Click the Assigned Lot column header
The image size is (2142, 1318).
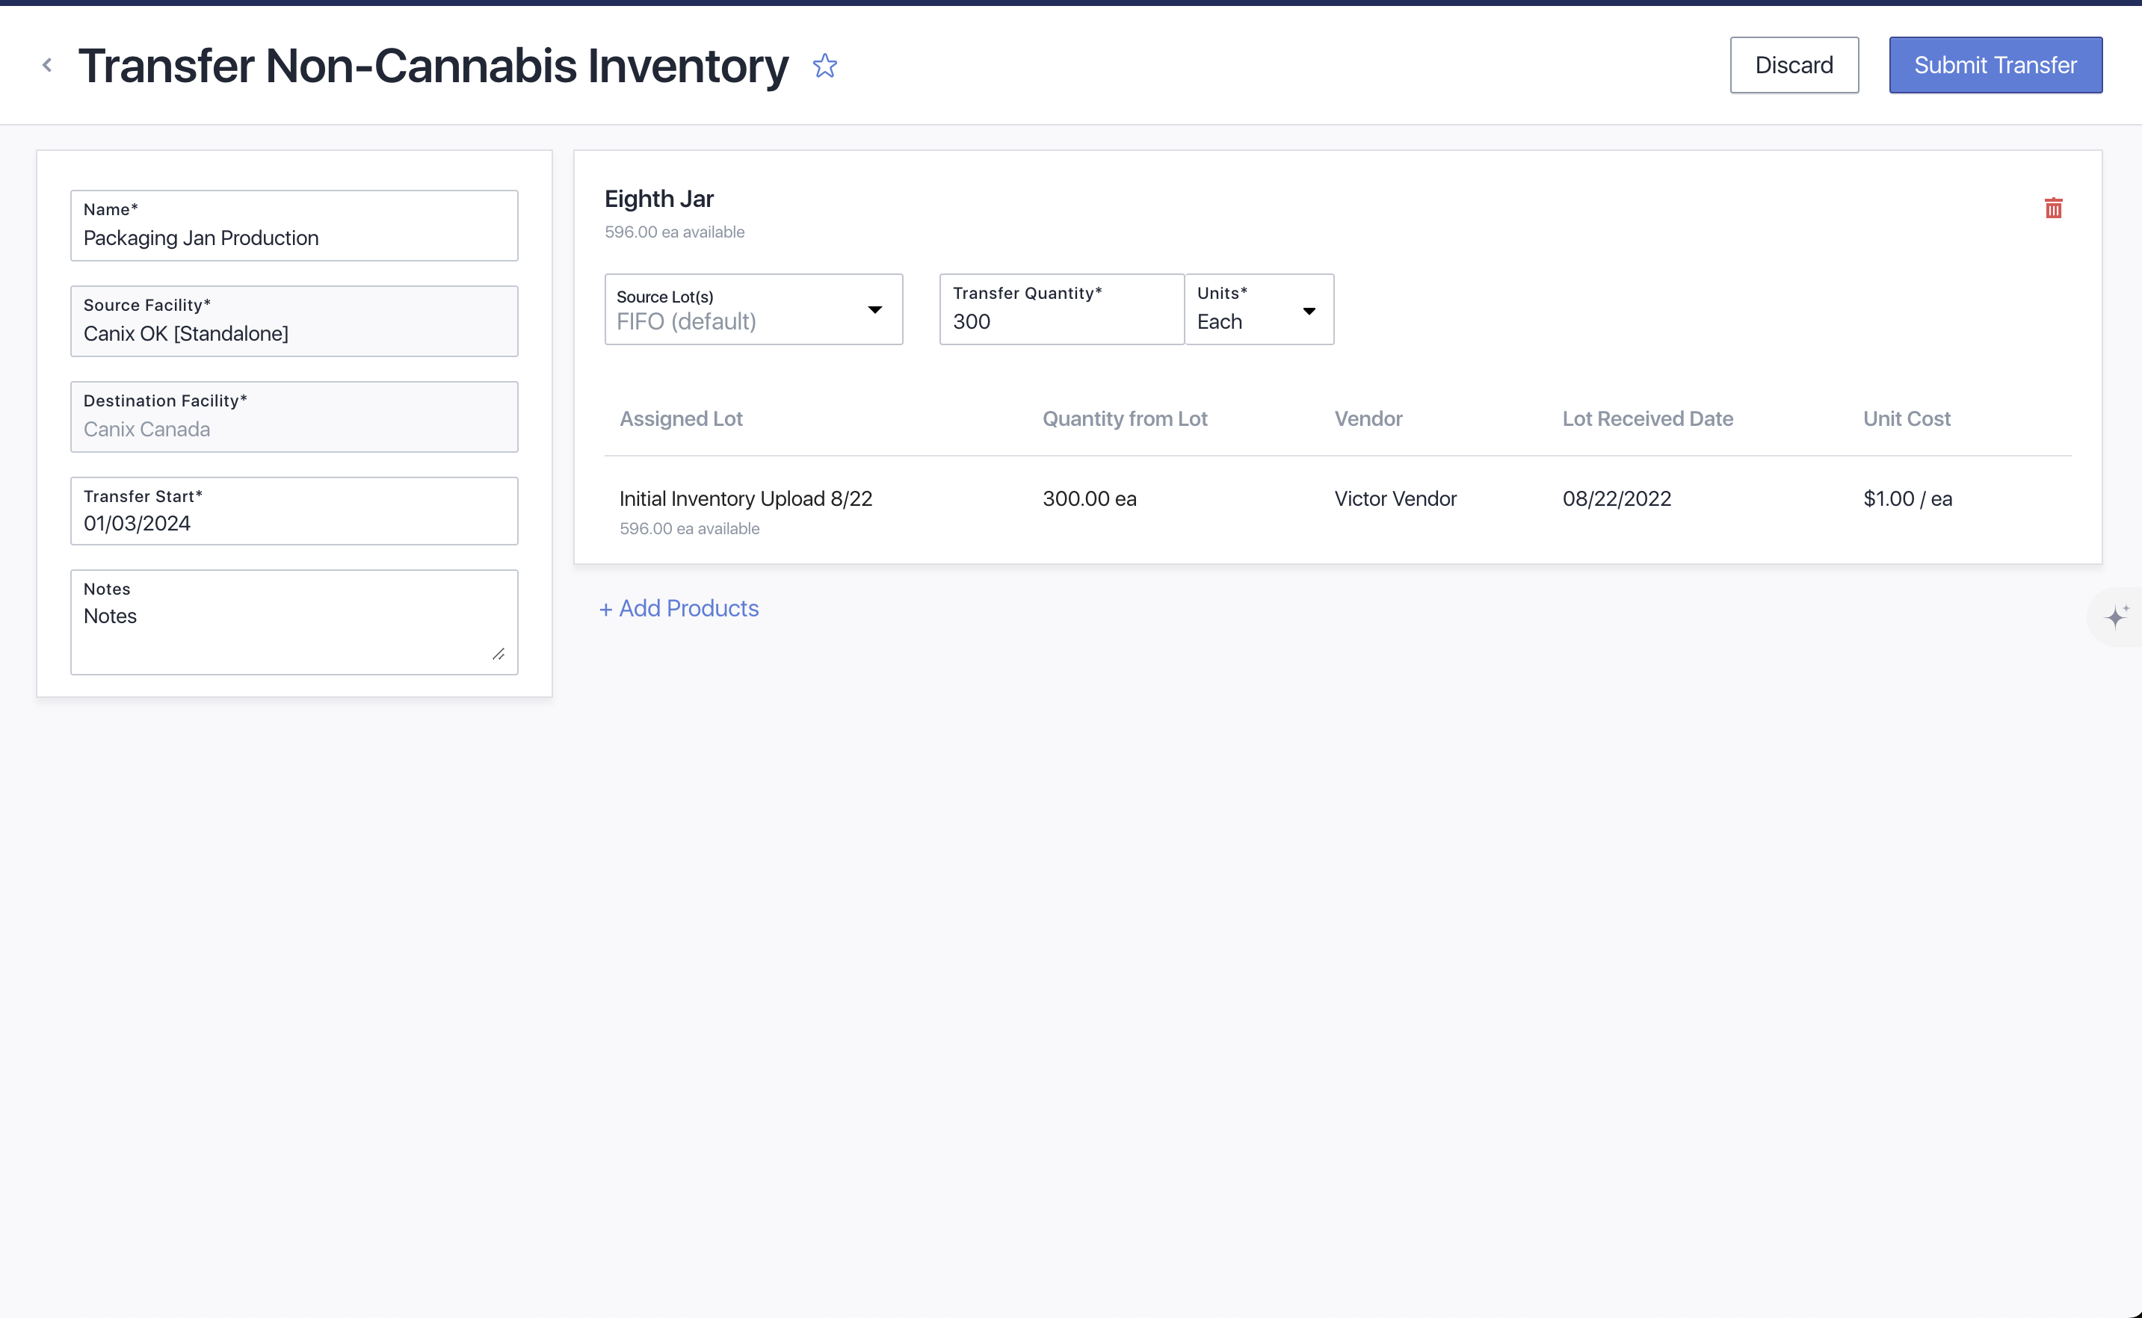681,419
